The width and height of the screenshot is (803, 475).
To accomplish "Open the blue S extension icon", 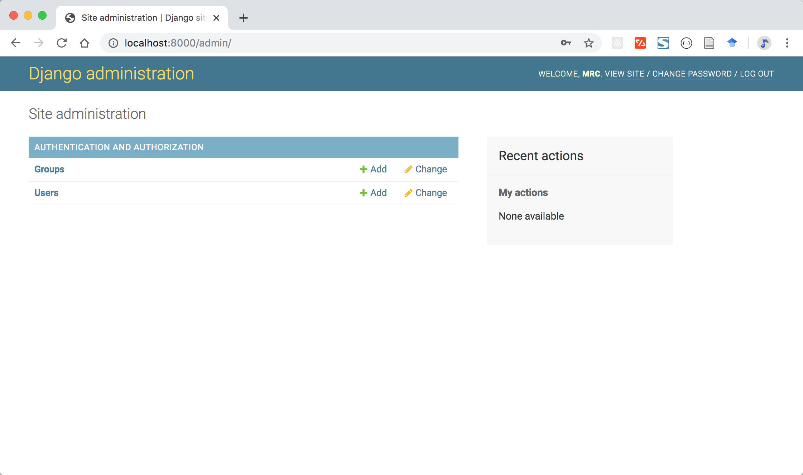I will tap(663, 43).
